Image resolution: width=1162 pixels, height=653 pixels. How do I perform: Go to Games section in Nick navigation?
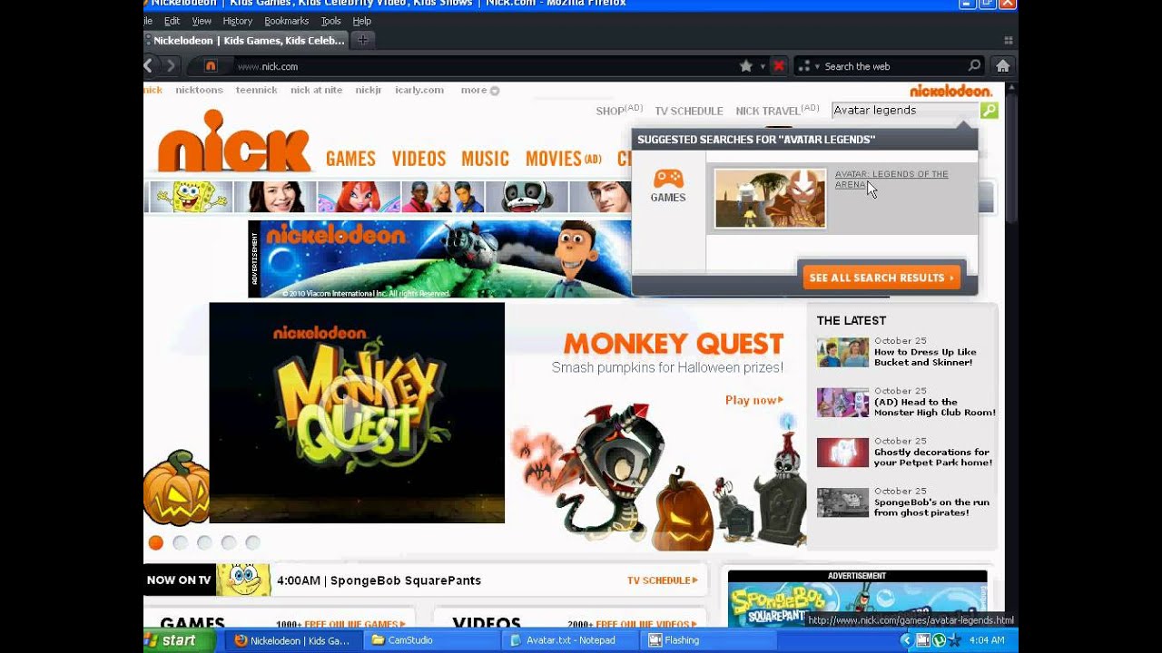pyautogui.click(x=350, y=159)
